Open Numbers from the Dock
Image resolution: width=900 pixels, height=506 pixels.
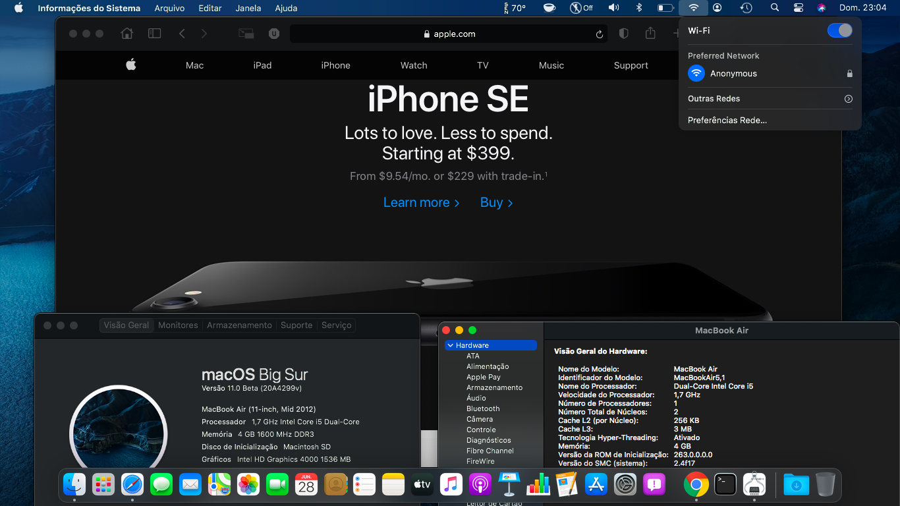[x=538, y=485]
